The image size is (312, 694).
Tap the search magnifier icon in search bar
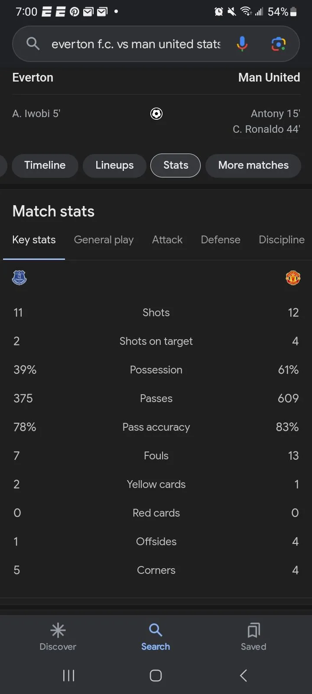[33, 44]
